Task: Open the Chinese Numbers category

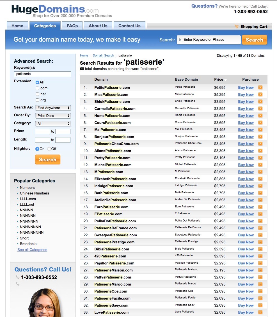Action: 34,193
